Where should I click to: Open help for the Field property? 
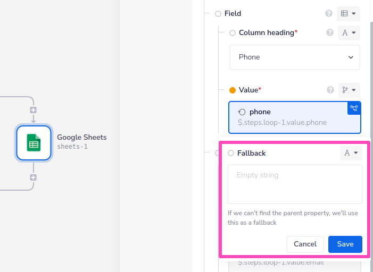329,14
